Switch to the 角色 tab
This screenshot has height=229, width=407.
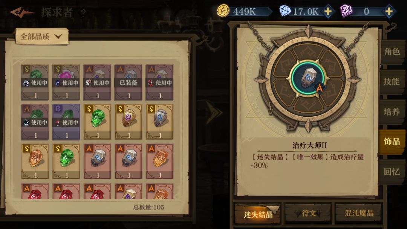[x=392, y=52]
